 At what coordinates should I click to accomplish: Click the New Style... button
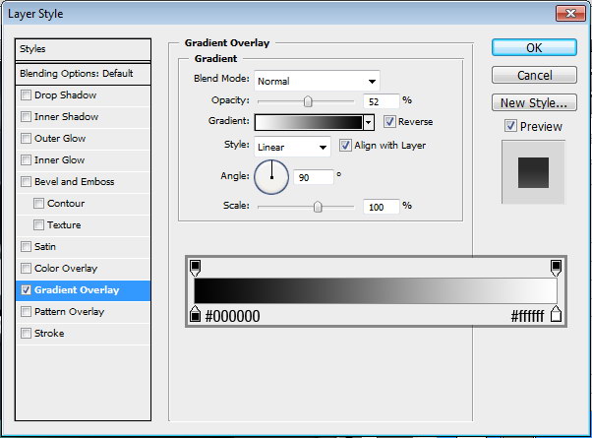tap(534, 102)
